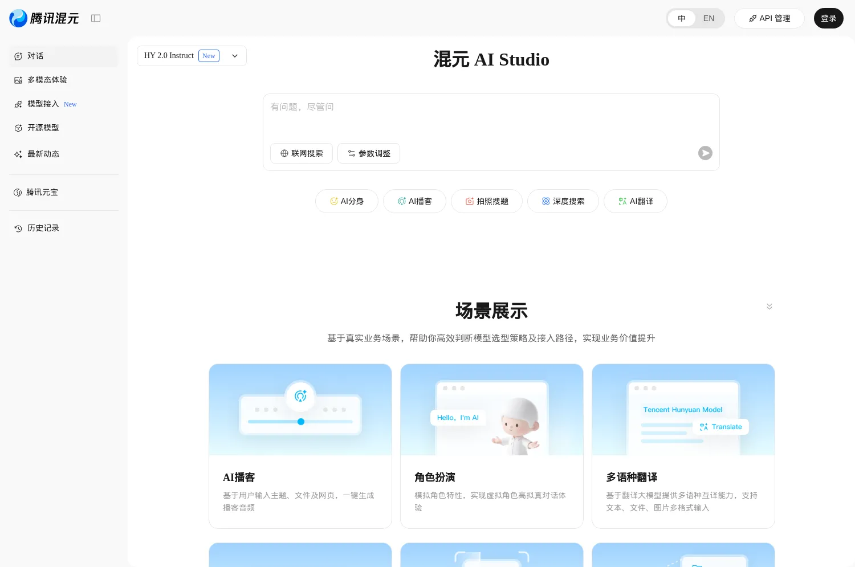The height and width of the screenshot is (567, 855).
Task: Open the API 管理 menu item
Action: click(x=769, y=18)
